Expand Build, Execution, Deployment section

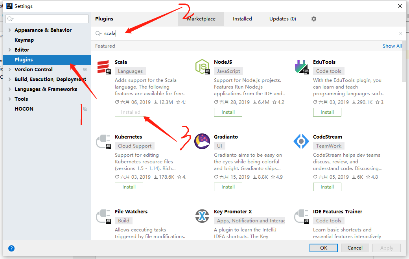(10, 80)
